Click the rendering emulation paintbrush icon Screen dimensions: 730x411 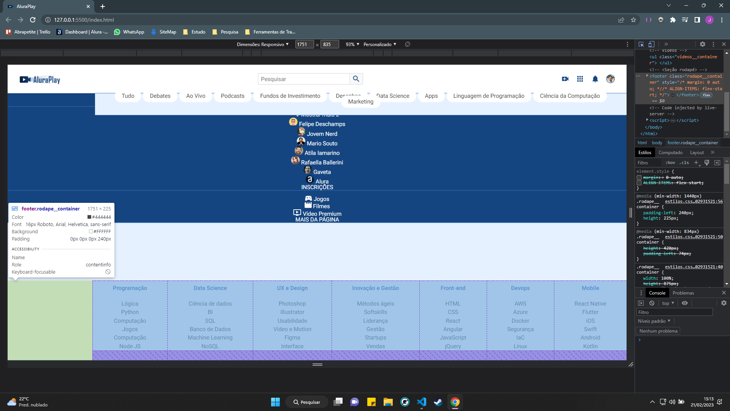click(707, 163)
